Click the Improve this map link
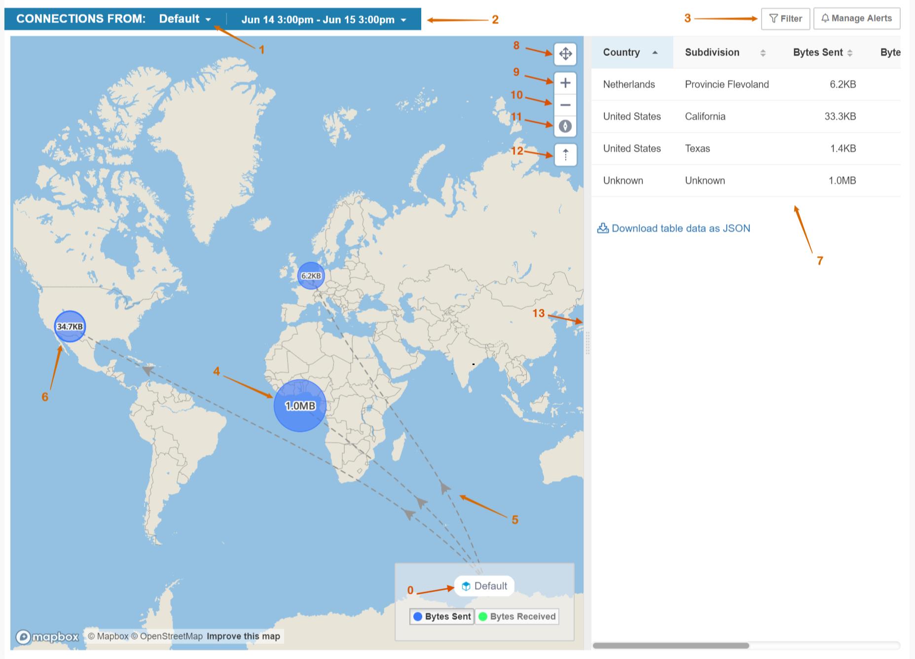Viewport: 915px width, 659px height. pos(243,636)
